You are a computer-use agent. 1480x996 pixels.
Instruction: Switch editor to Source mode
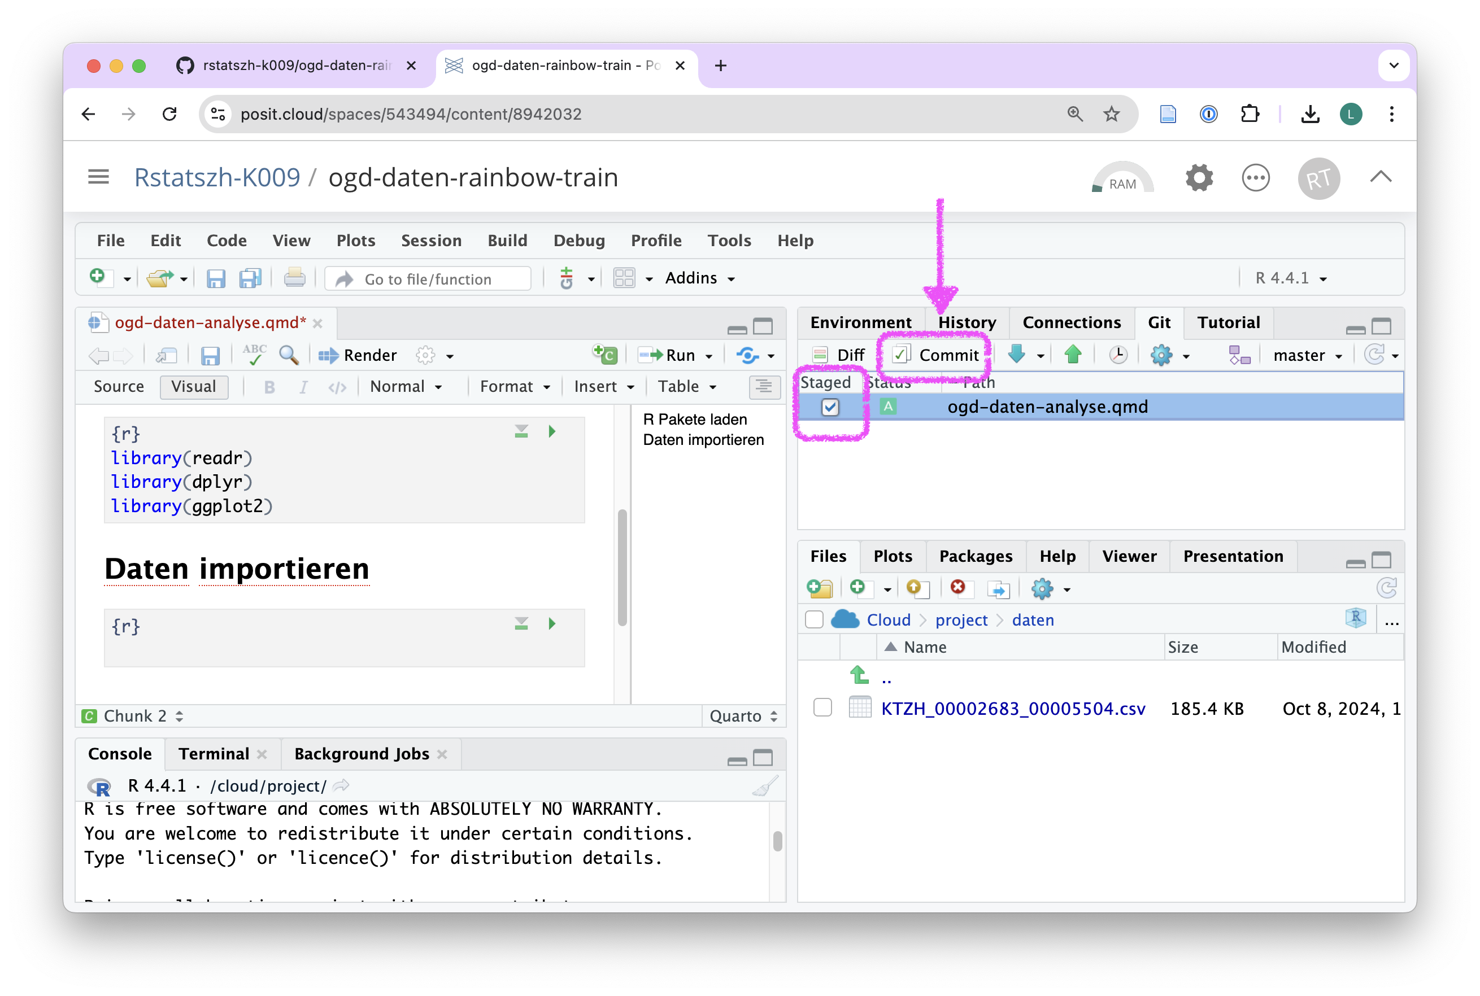coord(119,386)
